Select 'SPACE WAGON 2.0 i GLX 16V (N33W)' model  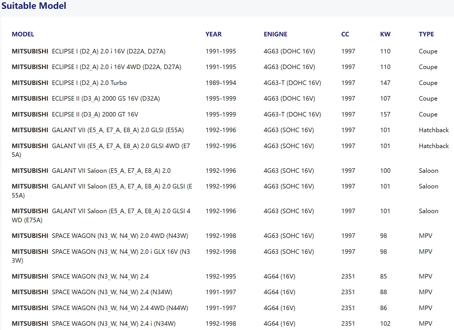pyautogui.click(x=101, y=256)
